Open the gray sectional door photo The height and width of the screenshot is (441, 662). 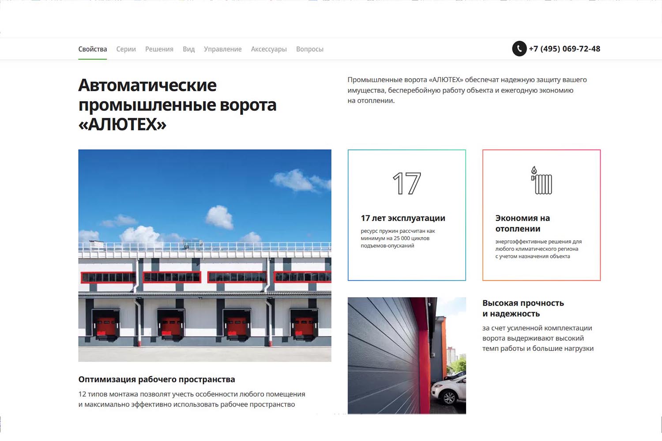tap(406, 355)
